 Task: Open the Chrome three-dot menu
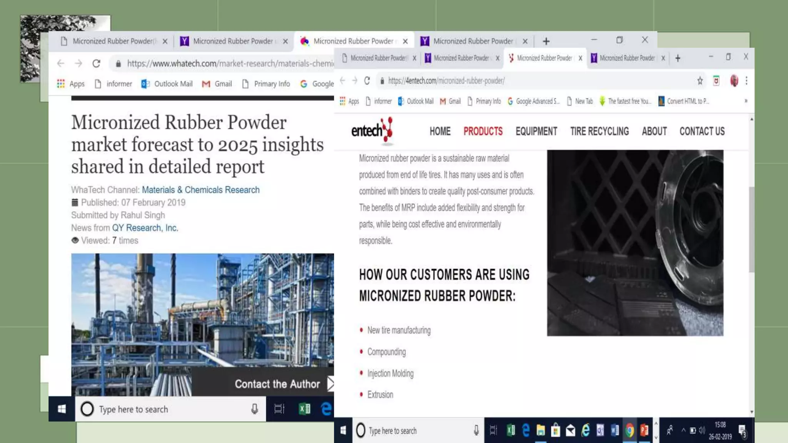(746, 81)
